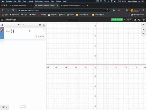
Task: Close the Desmos Scientific Calculator tab
Action: [83, 5]
